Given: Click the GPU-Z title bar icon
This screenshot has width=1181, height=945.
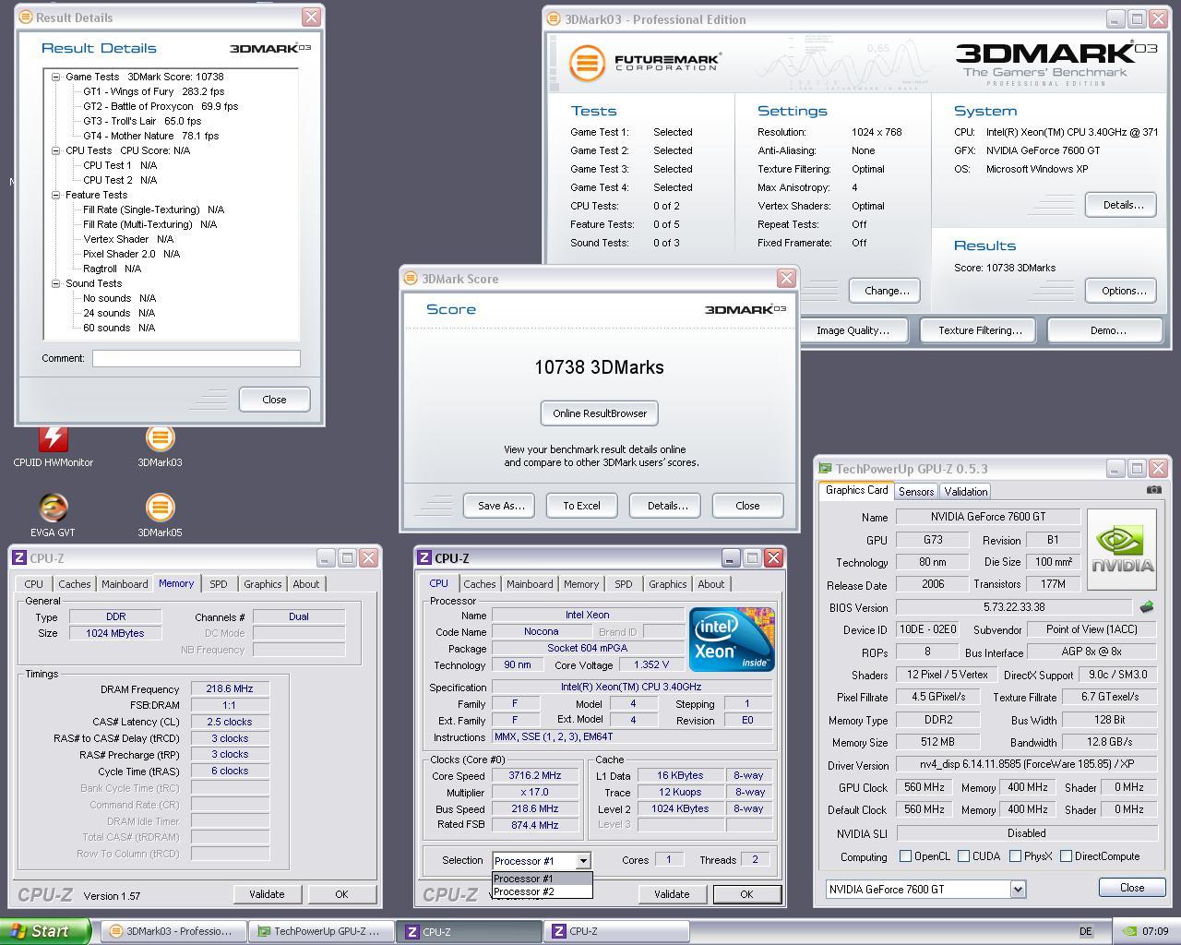Looking at the screenshot, I should click(x=825, y=469).
